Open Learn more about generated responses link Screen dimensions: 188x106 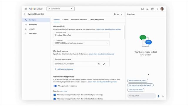(x=102, y=82)
